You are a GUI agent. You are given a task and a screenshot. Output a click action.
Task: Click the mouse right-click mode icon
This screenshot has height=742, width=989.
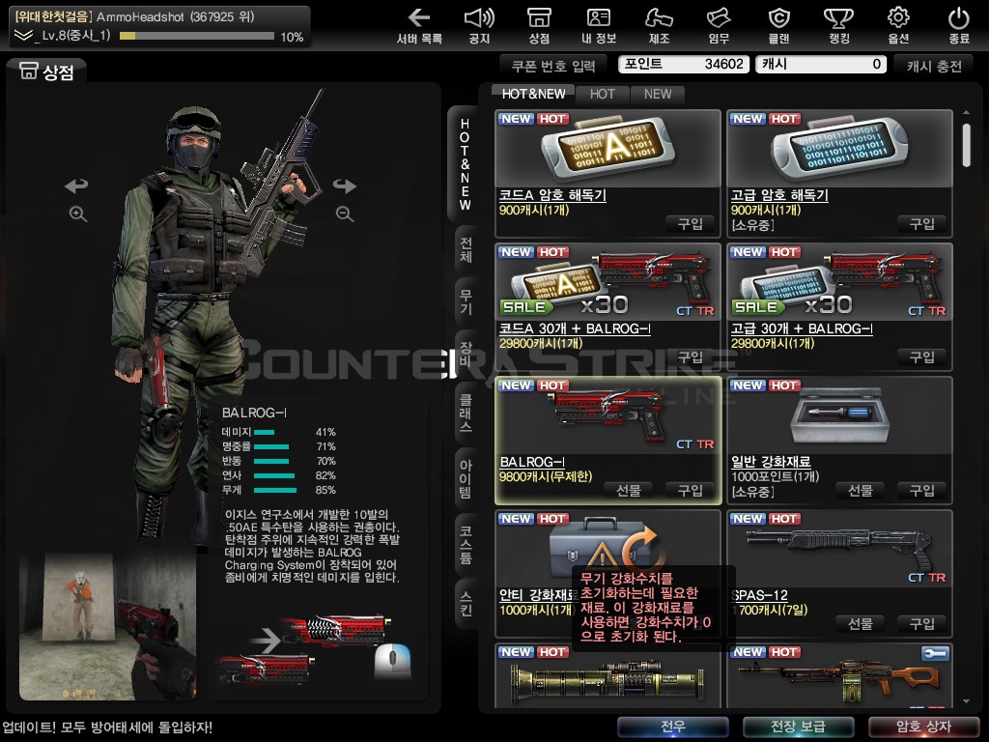pos(392,662)
